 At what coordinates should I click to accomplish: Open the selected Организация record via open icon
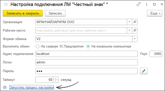135,22
